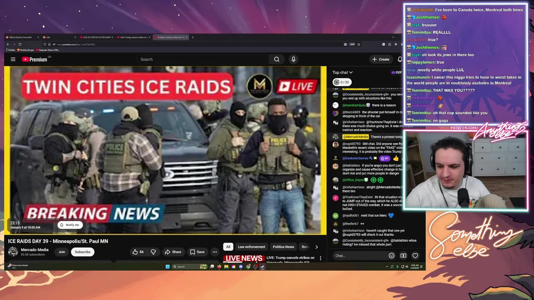Save the video to a playlist
Viewport: 534px width, 300px height.
pos(197,252)
